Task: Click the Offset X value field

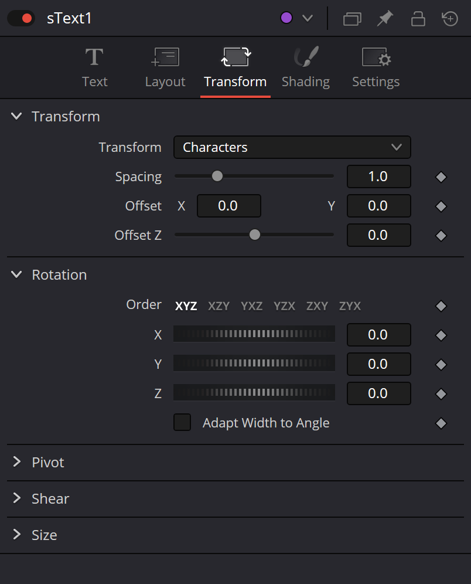Action: tap(229, 206)
